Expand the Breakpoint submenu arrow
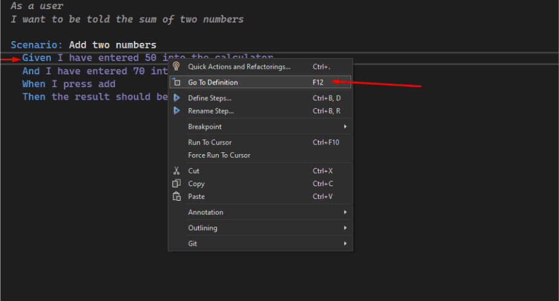 point(345,127)
